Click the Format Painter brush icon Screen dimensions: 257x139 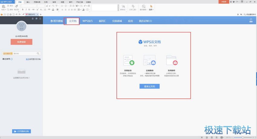16,6
